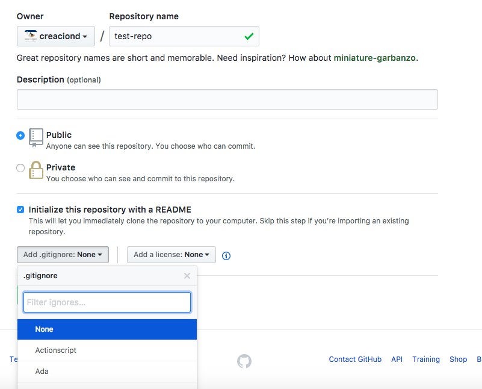Image resolution: width=482 pixels, height=389 pixels.
Task: Uncheck Initialize this repository with a README
Action: coord(20,210)
